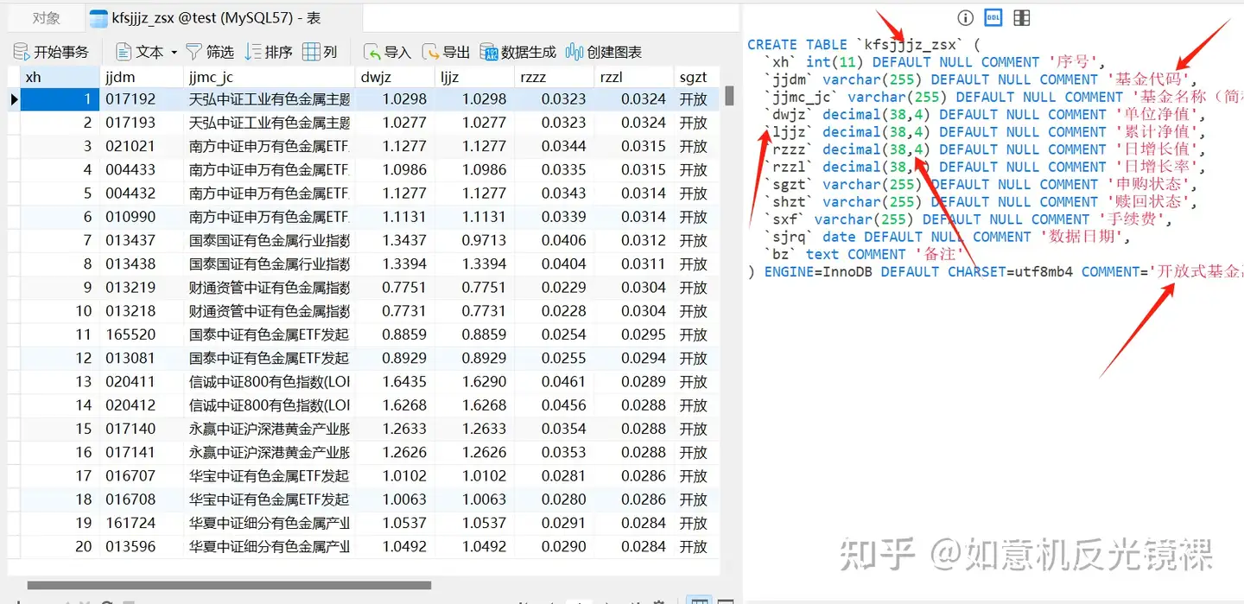Click fund name 永赢中证沪深港黄金产业 in row 15
1244x604 pixels.
coord(270,429)
